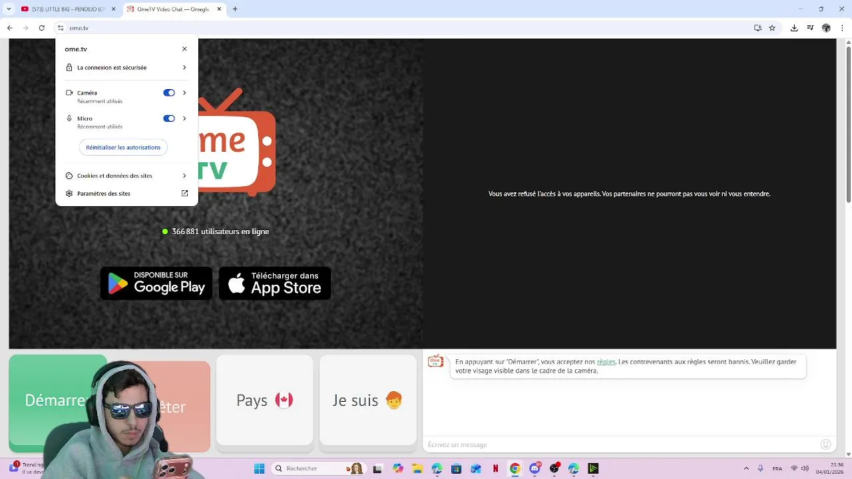Screen dimensions: 852x479
Task: Open the media controls icon in toolbar
Action: pyautogui.click(x=810, y=28)
